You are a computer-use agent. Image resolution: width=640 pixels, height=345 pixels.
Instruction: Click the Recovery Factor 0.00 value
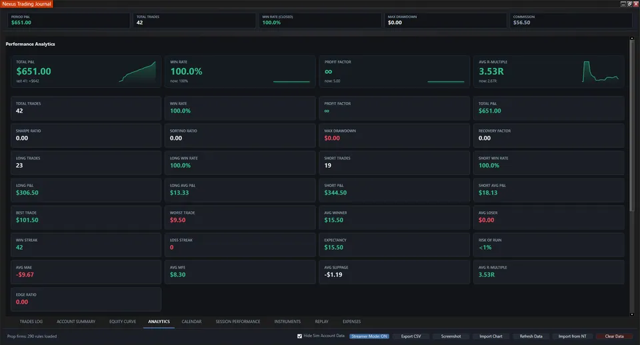[485, 138]
